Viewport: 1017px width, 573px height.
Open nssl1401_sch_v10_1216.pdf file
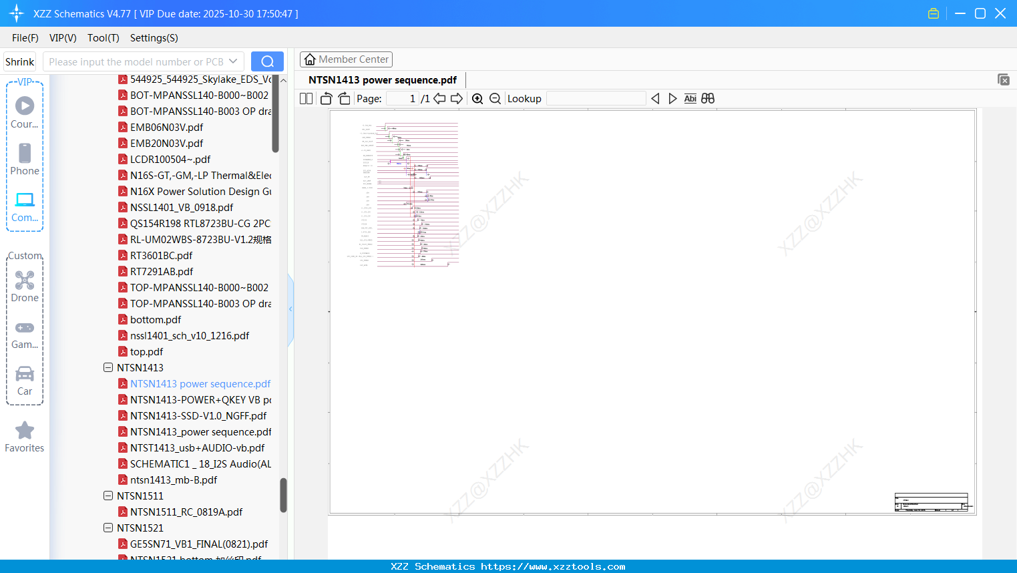(x=190, y=335)
